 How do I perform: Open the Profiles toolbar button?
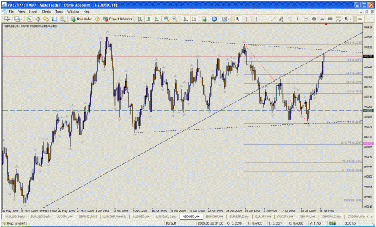click(17, 19)
